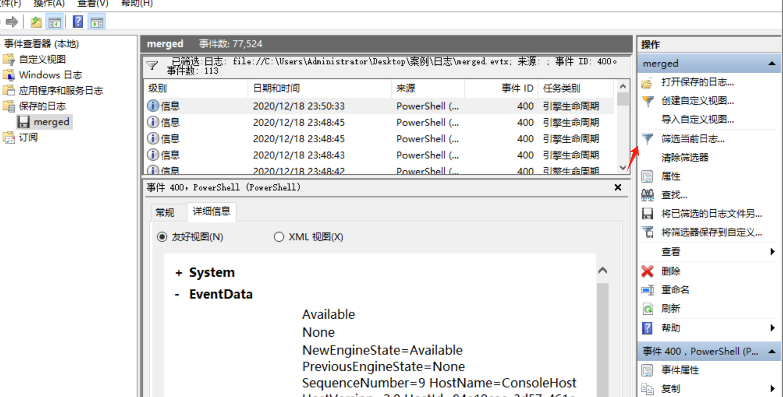Screen dimensions: 783x397
Task: Click 清除筛选器 action
Action: coord(685,158)
